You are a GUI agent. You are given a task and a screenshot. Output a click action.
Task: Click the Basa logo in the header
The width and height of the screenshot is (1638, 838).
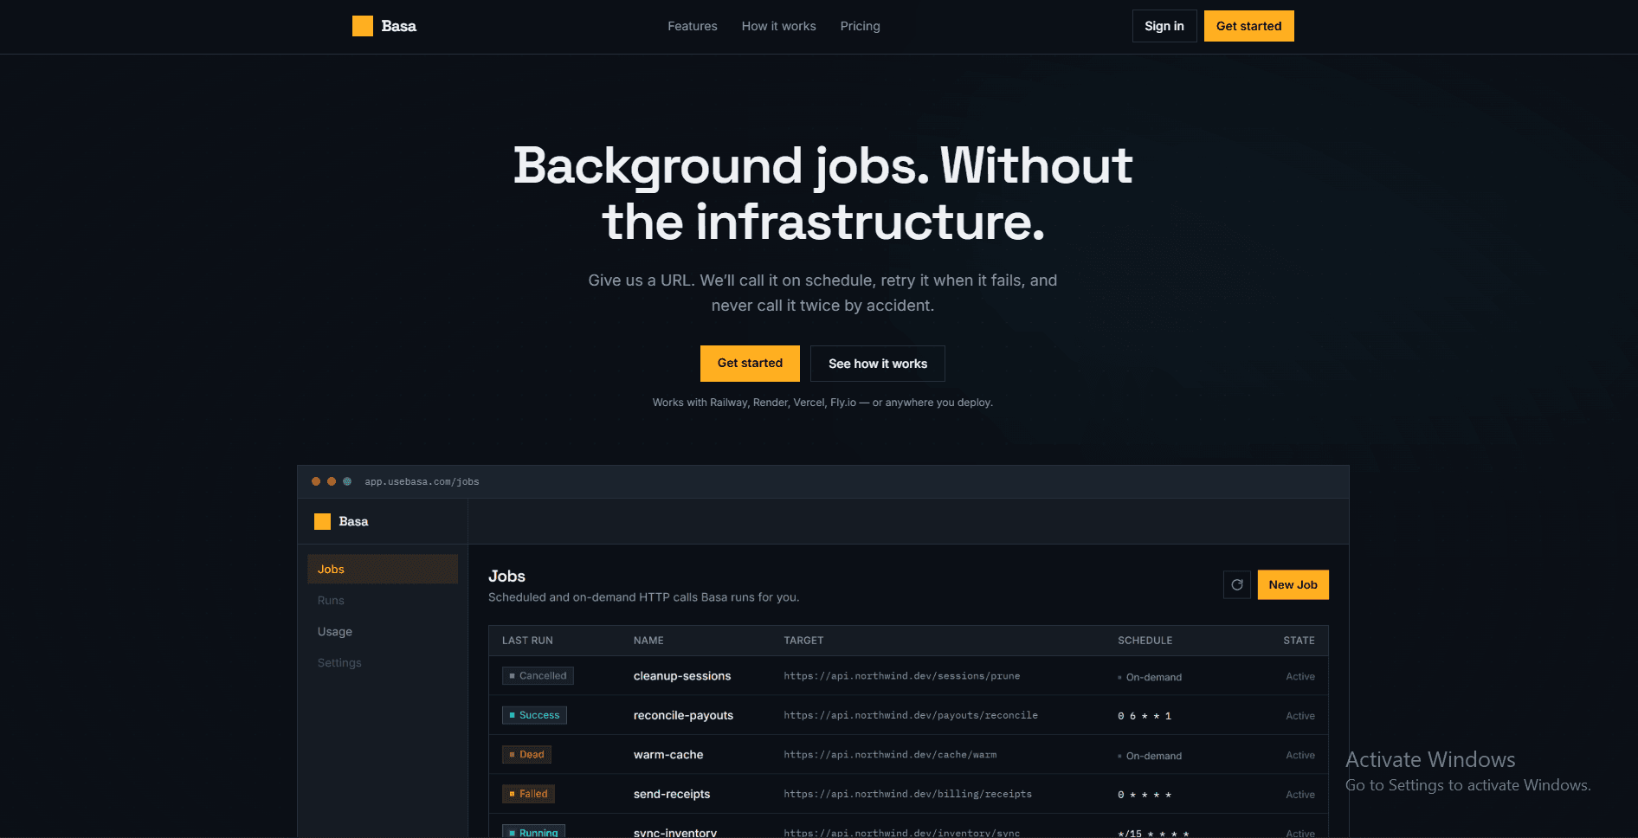click(384, 26)
